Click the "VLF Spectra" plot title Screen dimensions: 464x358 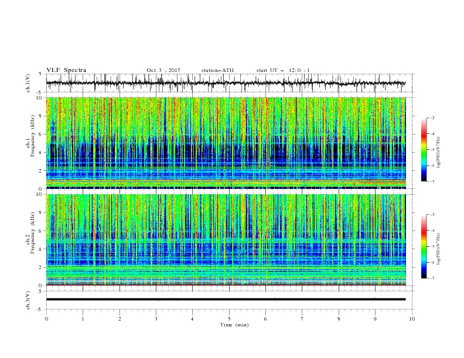[66, 70]
